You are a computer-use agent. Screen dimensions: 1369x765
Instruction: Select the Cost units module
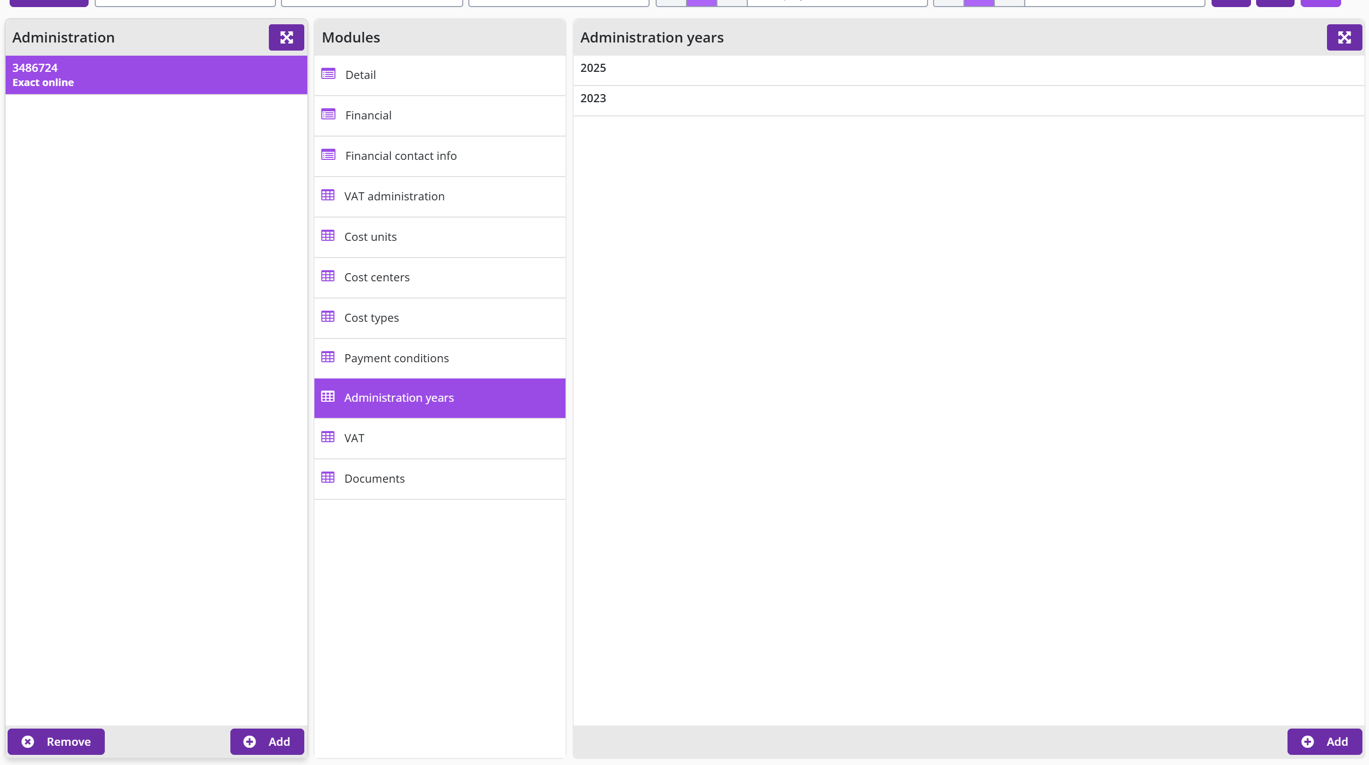pos(439,237)
